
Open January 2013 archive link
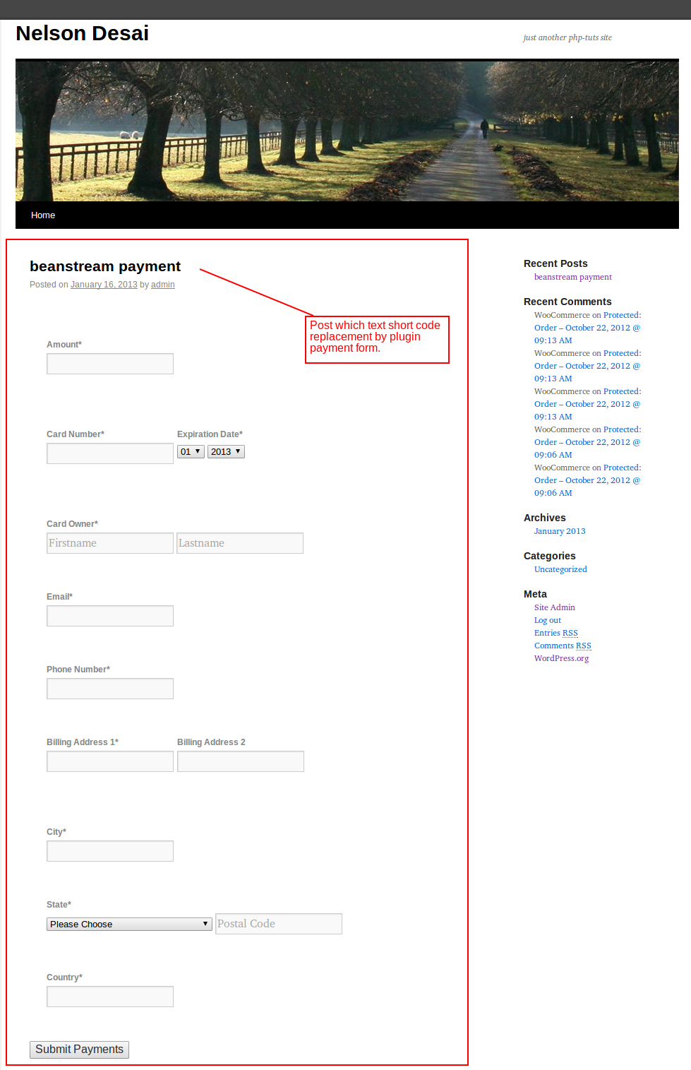(x=560, y=531)
